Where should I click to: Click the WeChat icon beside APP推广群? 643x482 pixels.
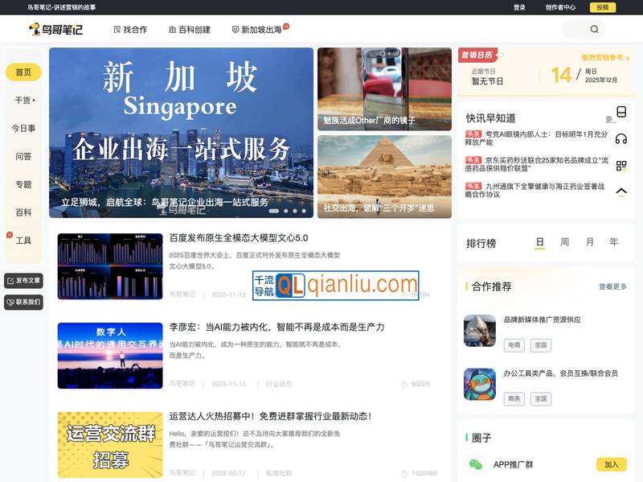[x=477, y=464]
